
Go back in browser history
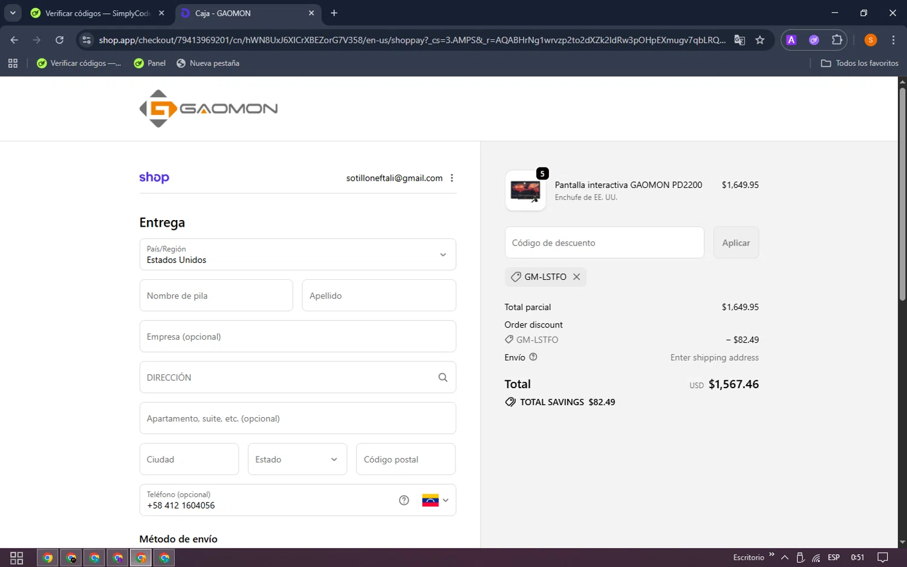(15, 40)
